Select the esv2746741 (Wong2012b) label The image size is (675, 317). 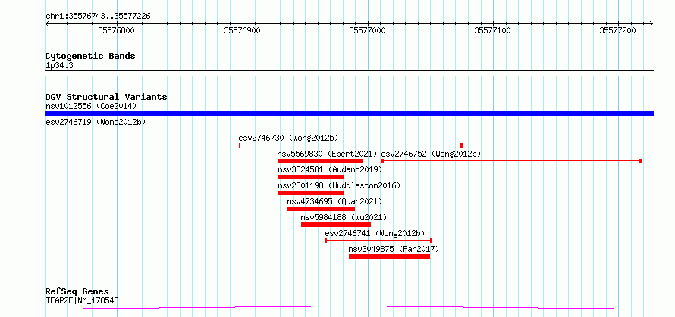375,233
